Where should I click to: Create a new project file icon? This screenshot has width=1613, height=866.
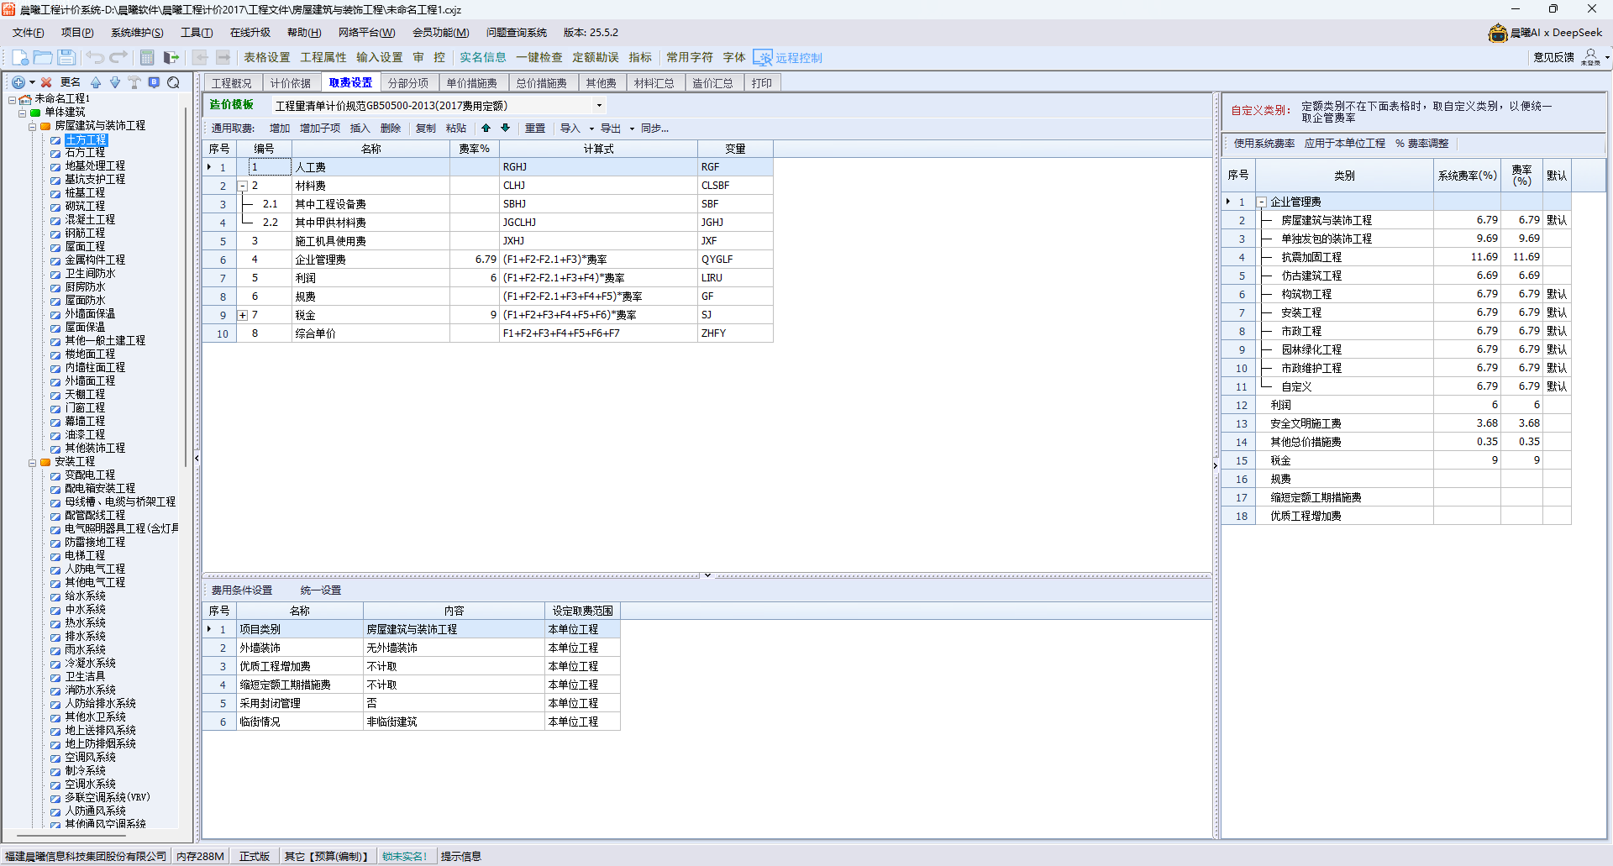click(x=20, y=57)
